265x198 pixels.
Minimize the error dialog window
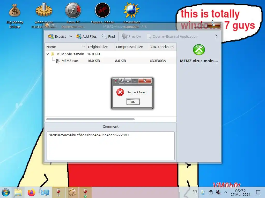[x=128, y=81]
